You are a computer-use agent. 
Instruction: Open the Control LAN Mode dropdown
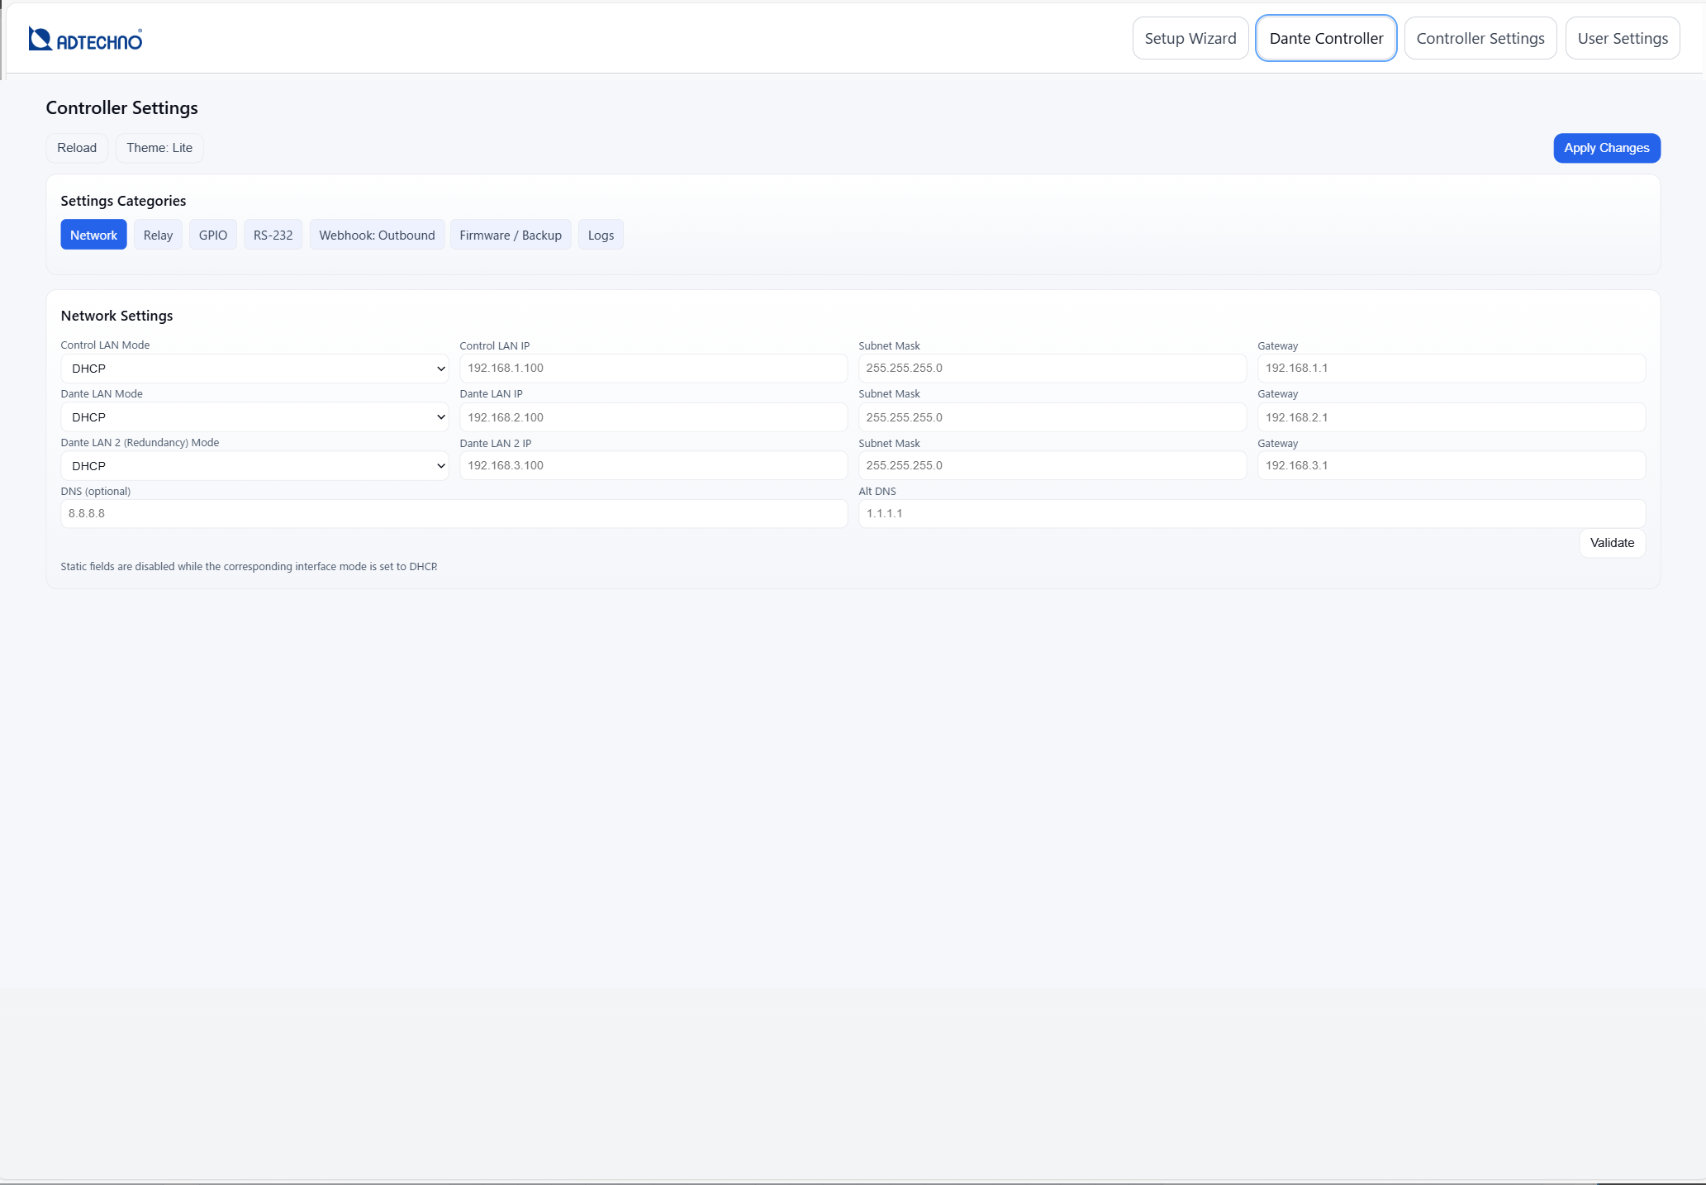[254, 368]
